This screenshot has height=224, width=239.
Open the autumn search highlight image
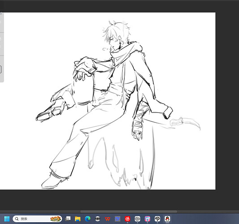[x=56, y=219]
